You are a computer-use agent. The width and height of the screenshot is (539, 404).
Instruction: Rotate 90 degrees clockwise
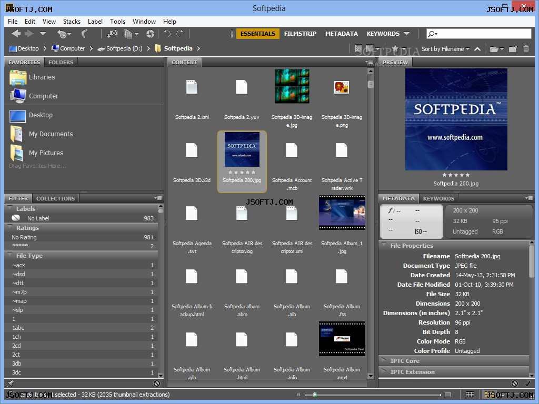(x=180, y=34)
